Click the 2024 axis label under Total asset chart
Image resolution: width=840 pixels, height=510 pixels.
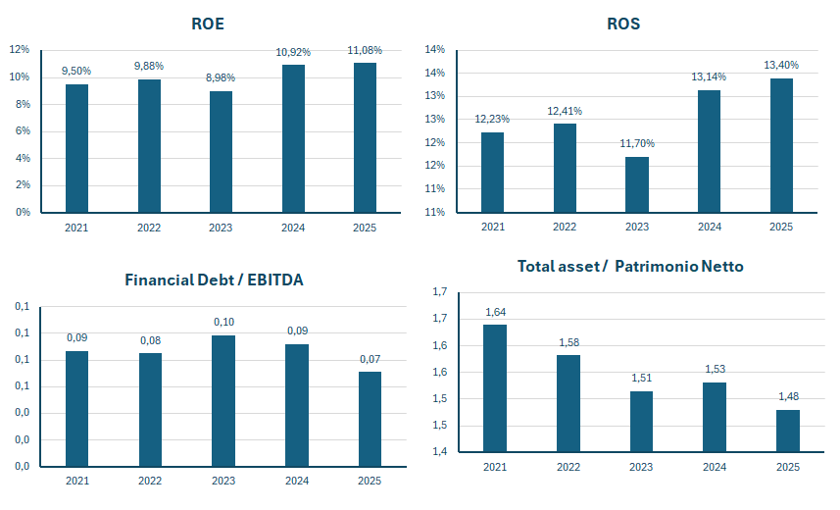pyautogui.click(x=715, y=467)
